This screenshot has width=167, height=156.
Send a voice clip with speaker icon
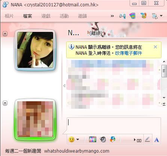point(103,139)
